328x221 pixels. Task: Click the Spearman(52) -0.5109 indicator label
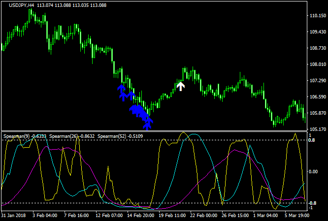(120, 136)
